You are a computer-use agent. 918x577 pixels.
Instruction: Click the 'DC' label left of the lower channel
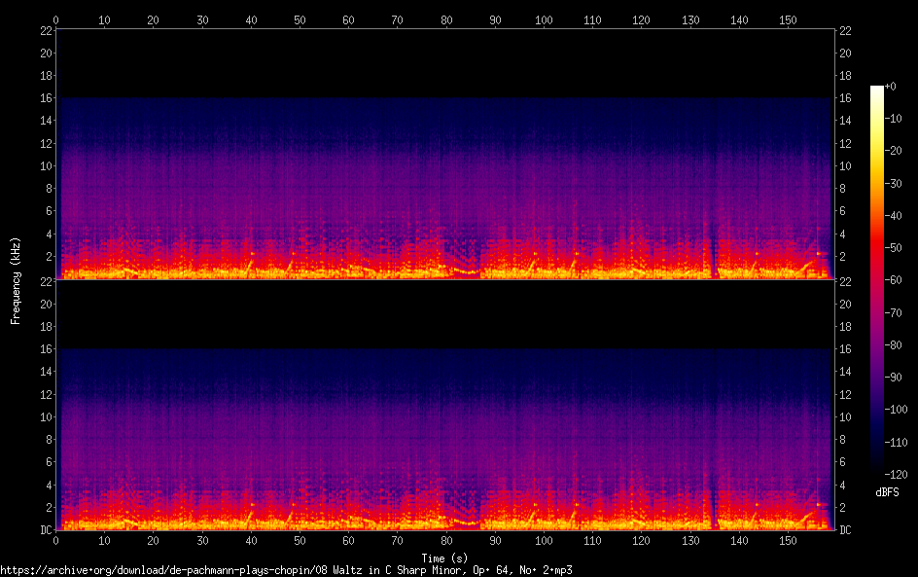point(47,530)
